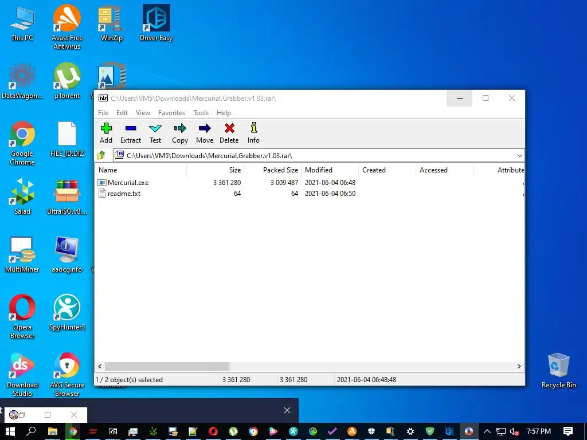Open Avast Free Antivirus desktop shortcut
This screenshot has width=587, height=440.
[67, 27]
